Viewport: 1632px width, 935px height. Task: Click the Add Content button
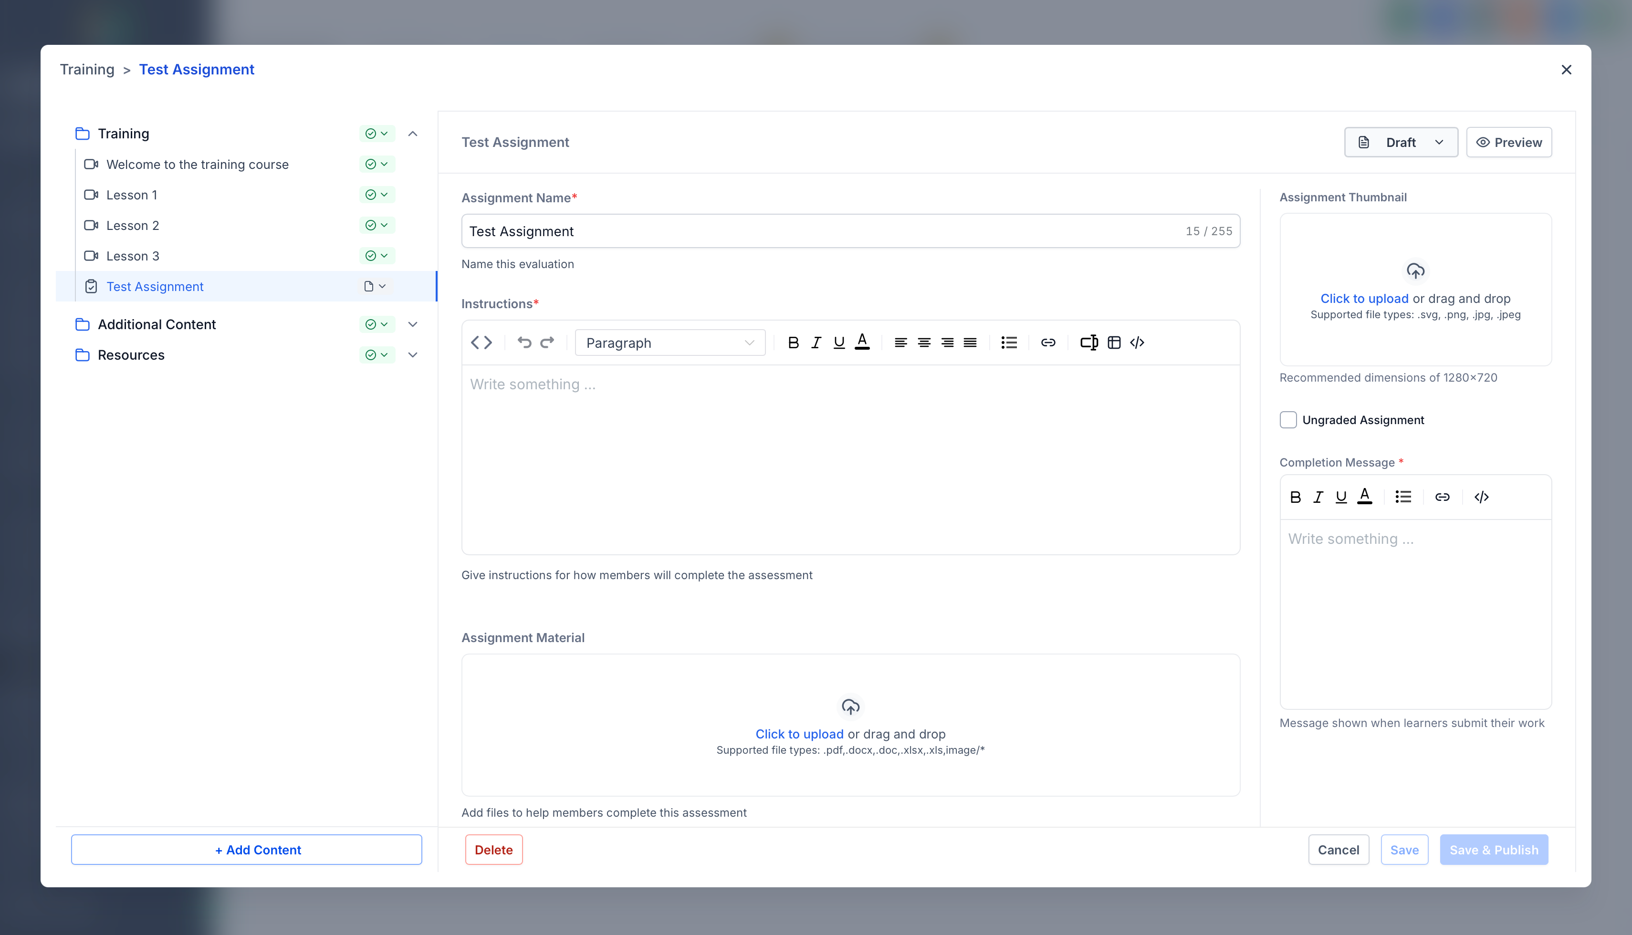(x=246, y=850)
